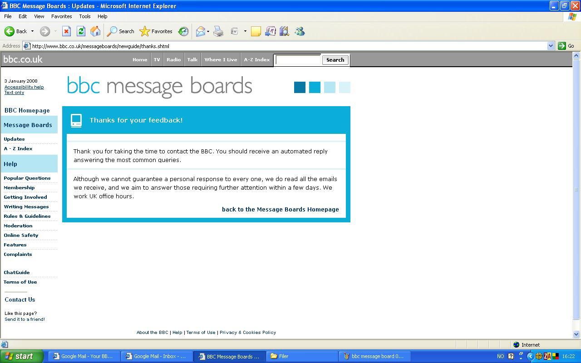Click the Accessibility help link

tap(24, 87)
